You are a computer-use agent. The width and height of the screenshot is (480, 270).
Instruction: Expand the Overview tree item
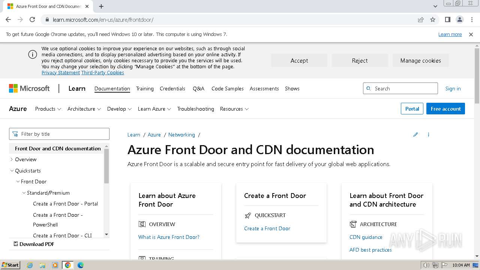click(12, 159)
